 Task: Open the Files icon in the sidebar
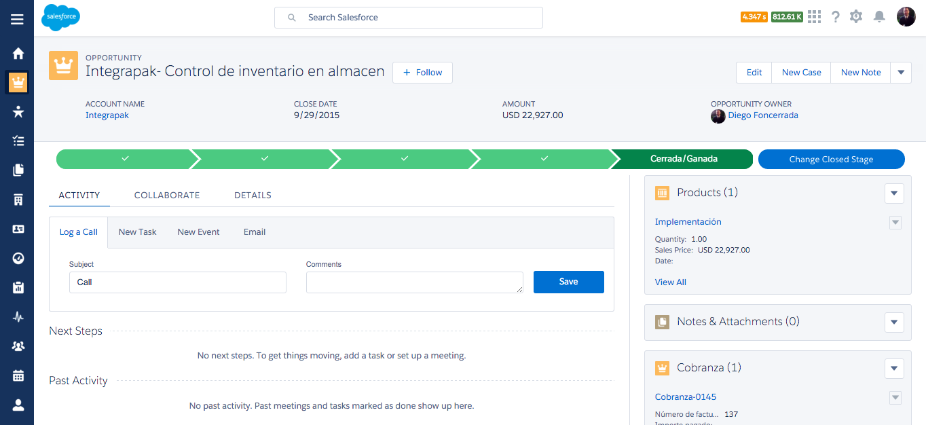pos(18,170)
